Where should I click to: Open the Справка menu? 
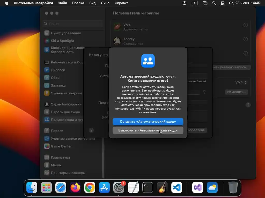(x=122, y=3)
